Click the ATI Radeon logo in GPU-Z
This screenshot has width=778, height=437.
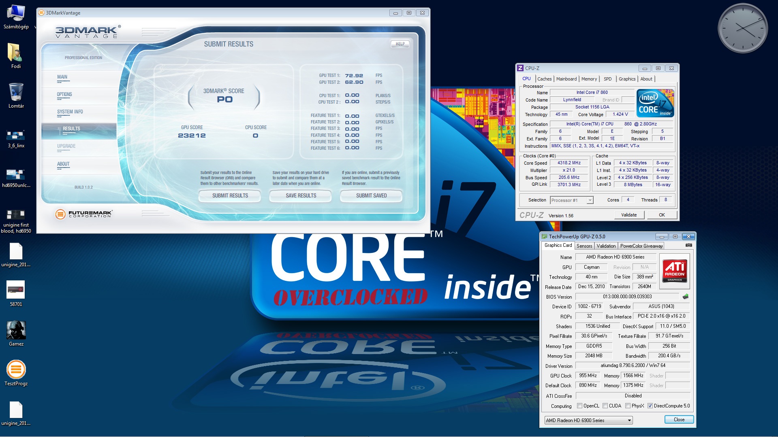675,271
